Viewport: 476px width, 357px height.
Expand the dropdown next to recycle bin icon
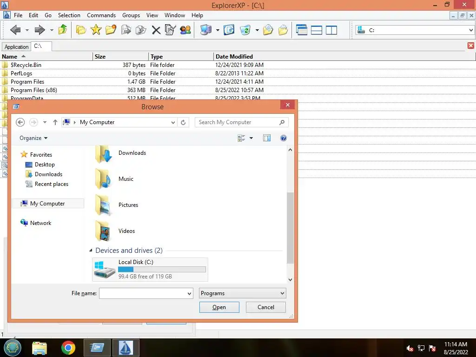(257, 30)
